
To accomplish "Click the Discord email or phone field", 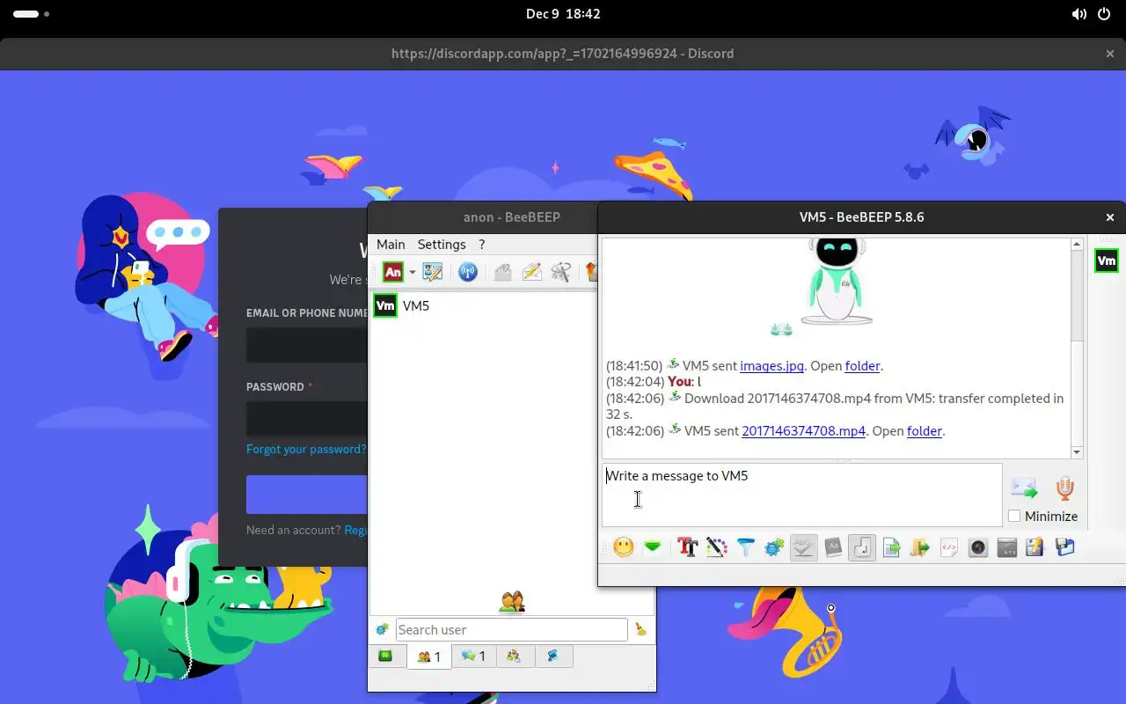I will [x=306, y=345].
